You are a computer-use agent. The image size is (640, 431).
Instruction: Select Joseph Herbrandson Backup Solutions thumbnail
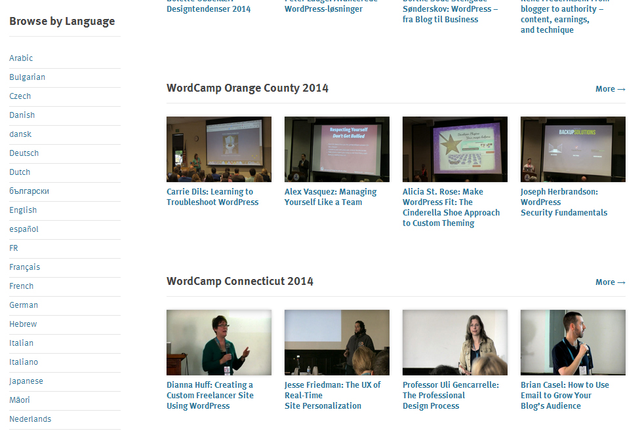point(572,149)
